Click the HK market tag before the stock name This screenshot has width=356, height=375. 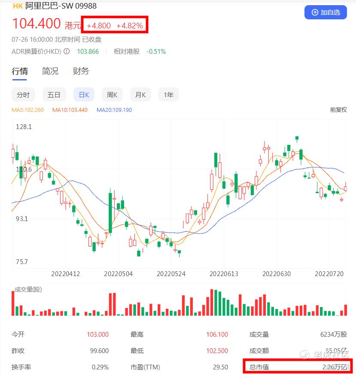[18, 6]
